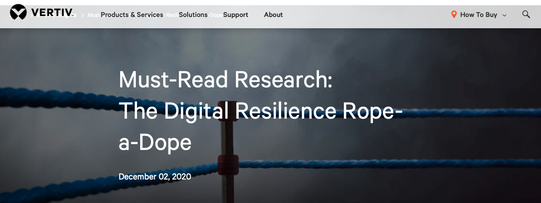Expand the chevron beside How To Buy
The width and height of the screenshot is (541, 203).
point(504,15)
